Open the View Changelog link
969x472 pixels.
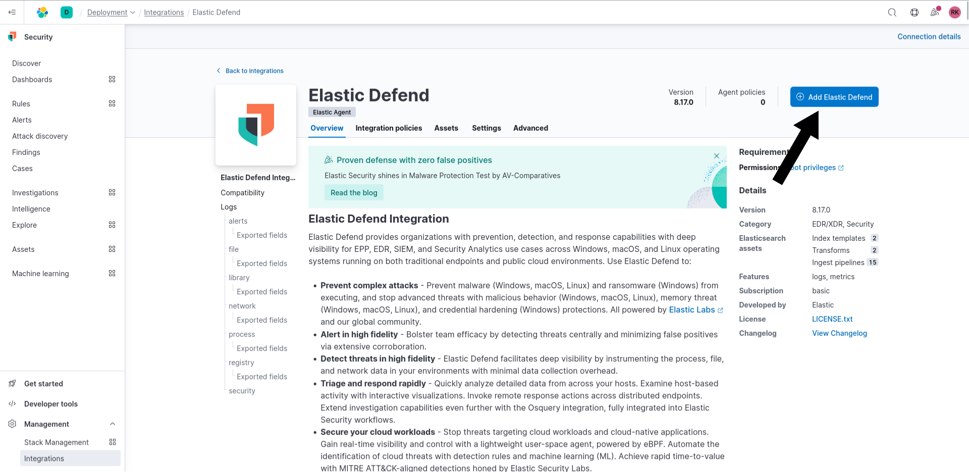click(x=839, y=333)
